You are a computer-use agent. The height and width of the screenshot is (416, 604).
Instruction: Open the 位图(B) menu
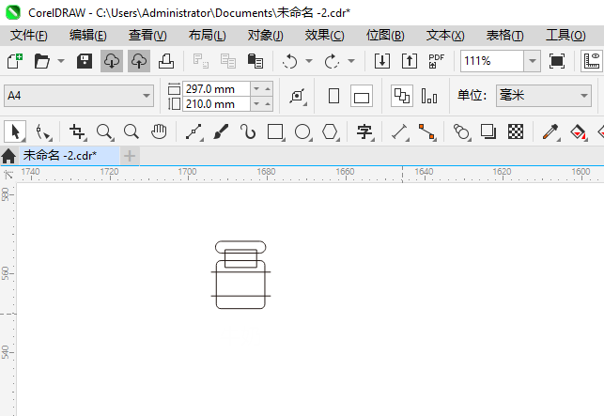coord(385,36)
